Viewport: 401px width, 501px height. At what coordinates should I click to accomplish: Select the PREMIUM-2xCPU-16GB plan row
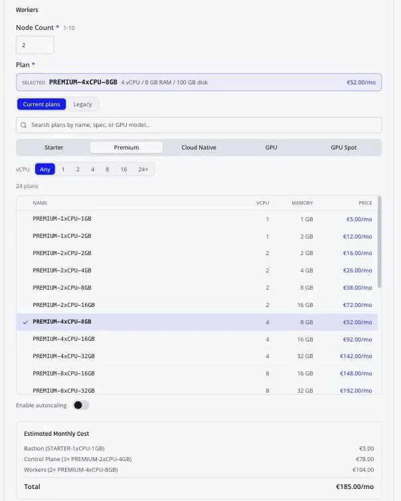[x=197, y=305]
